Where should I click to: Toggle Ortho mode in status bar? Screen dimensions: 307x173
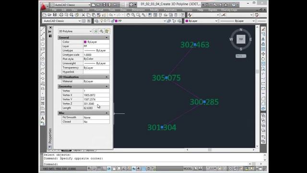click(104, 169)
